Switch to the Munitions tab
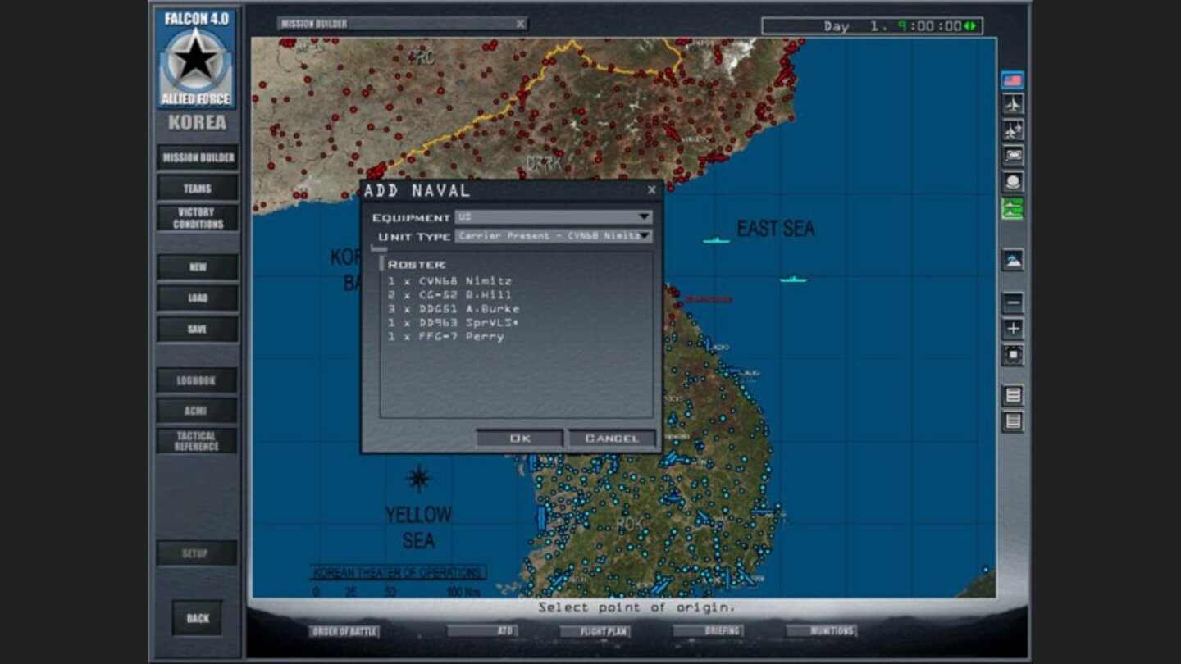This screenshot has height=664, width=1181. click(821, 631)
